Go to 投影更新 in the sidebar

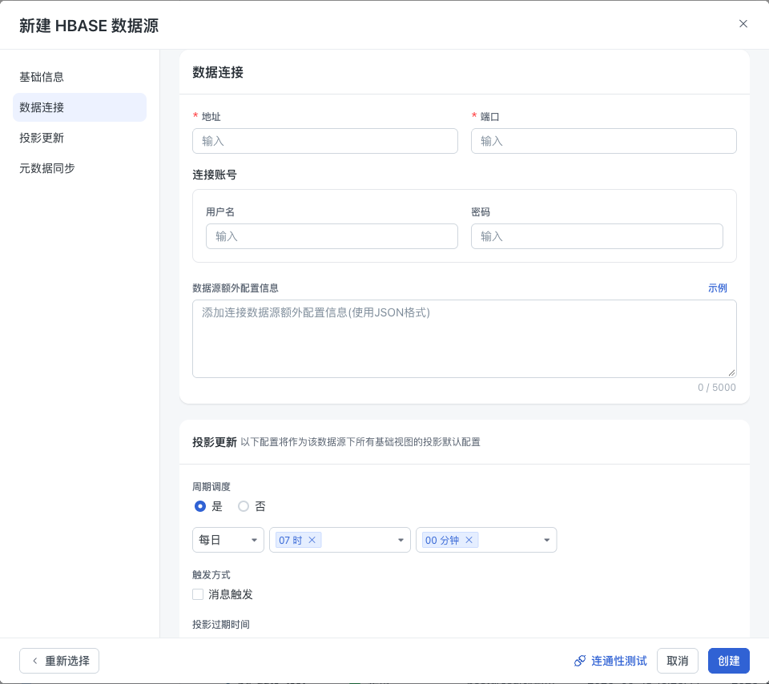(x=42, y=138)
